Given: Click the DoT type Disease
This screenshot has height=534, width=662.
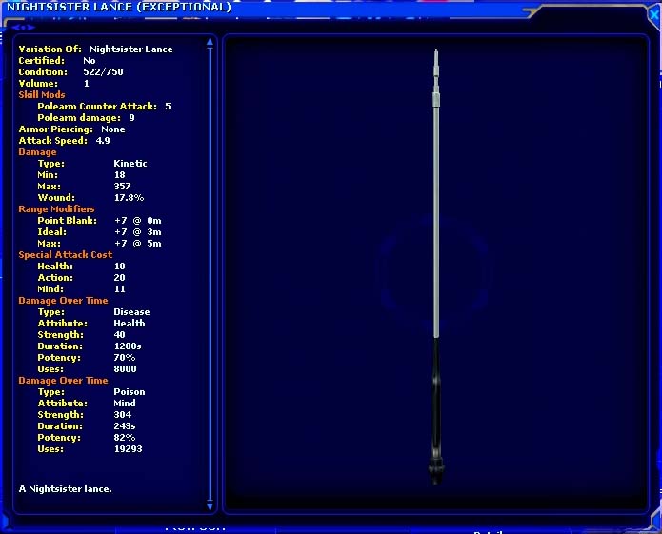Looking at the screenshot, I should (131, 311).
